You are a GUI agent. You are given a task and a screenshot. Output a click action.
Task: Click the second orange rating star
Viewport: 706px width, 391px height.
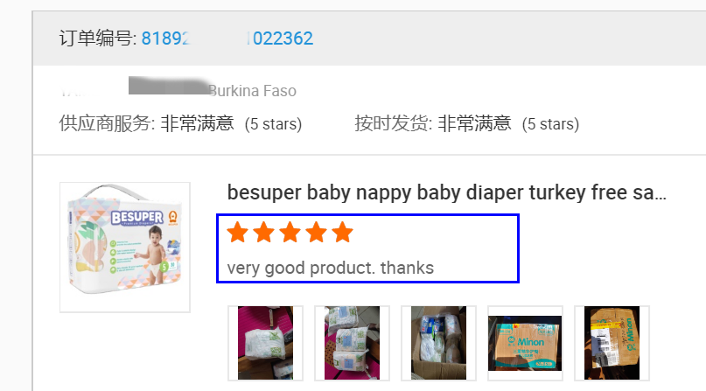[x=263, y=232]
